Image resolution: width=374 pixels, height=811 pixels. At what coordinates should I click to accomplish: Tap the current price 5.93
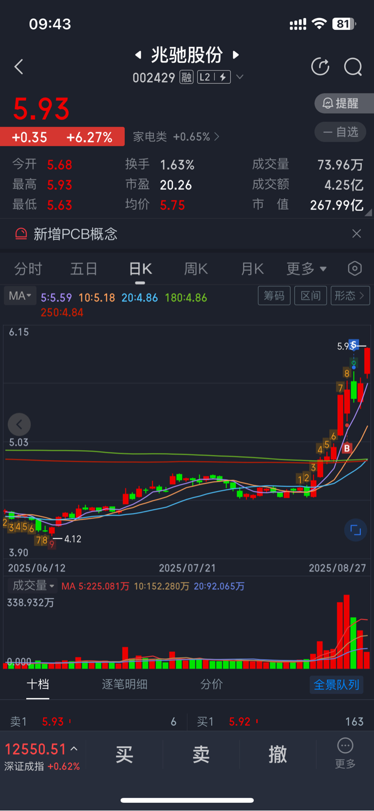[x=41, y=109]
